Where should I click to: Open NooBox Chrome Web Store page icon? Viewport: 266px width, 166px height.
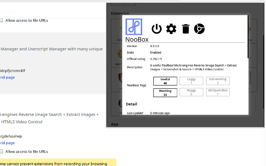(x=199, y=29)
